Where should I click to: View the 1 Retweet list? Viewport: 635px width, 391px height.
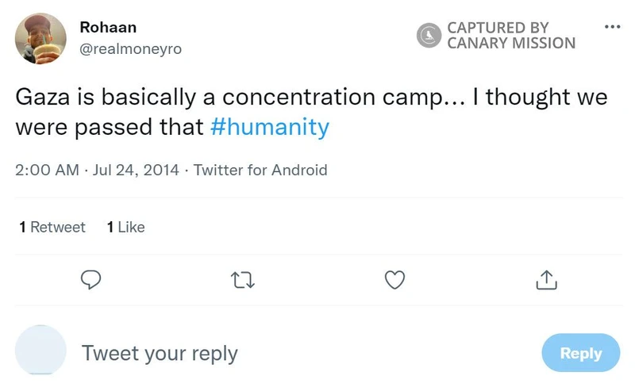(x=52, y=227)
